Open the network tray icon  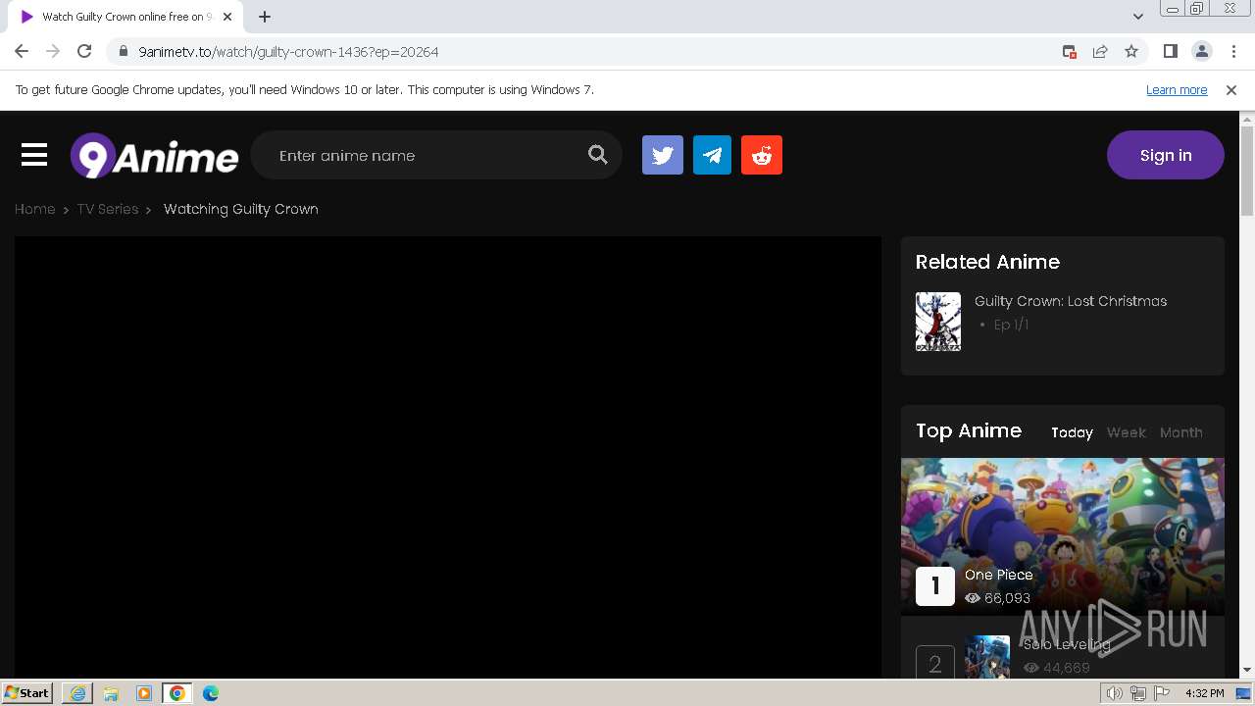[x=1138, y=693]
